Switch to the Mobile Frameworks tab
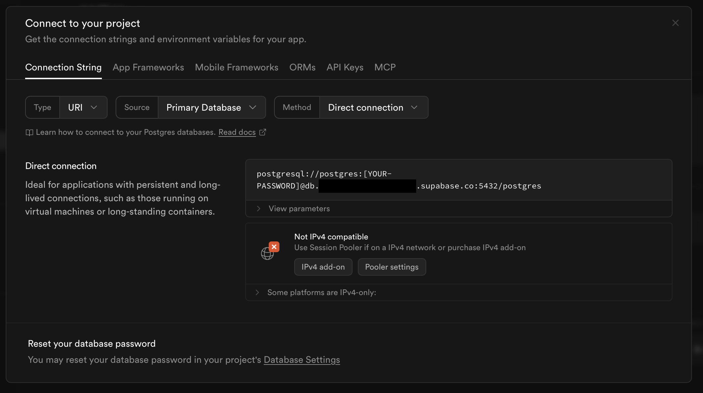 click(x=236, y=67)
